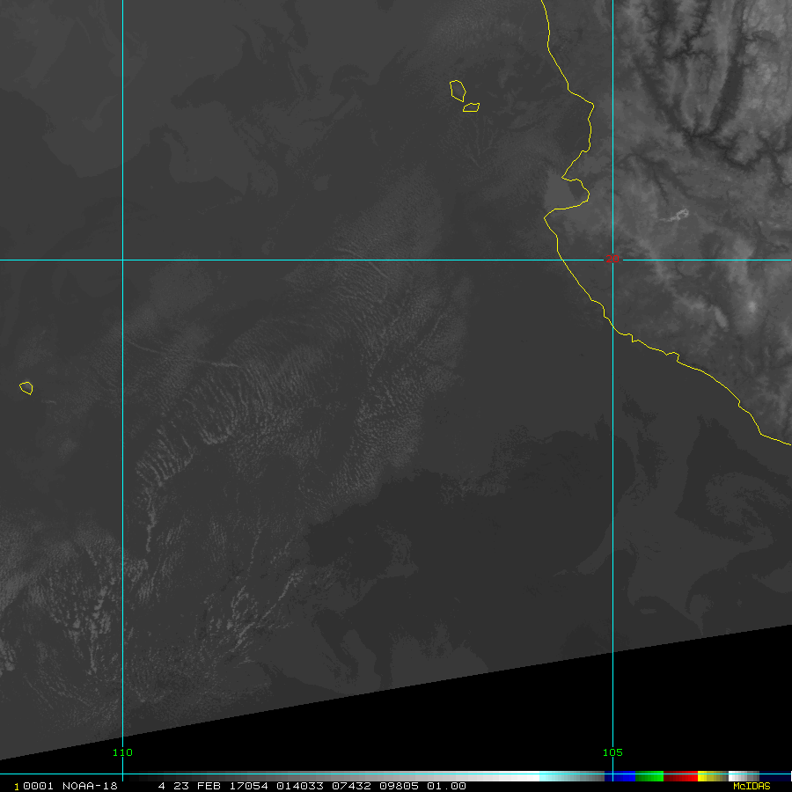Pick the green segment of the color bar
This screenshot has height=792, width=792.
coord(649,776)
